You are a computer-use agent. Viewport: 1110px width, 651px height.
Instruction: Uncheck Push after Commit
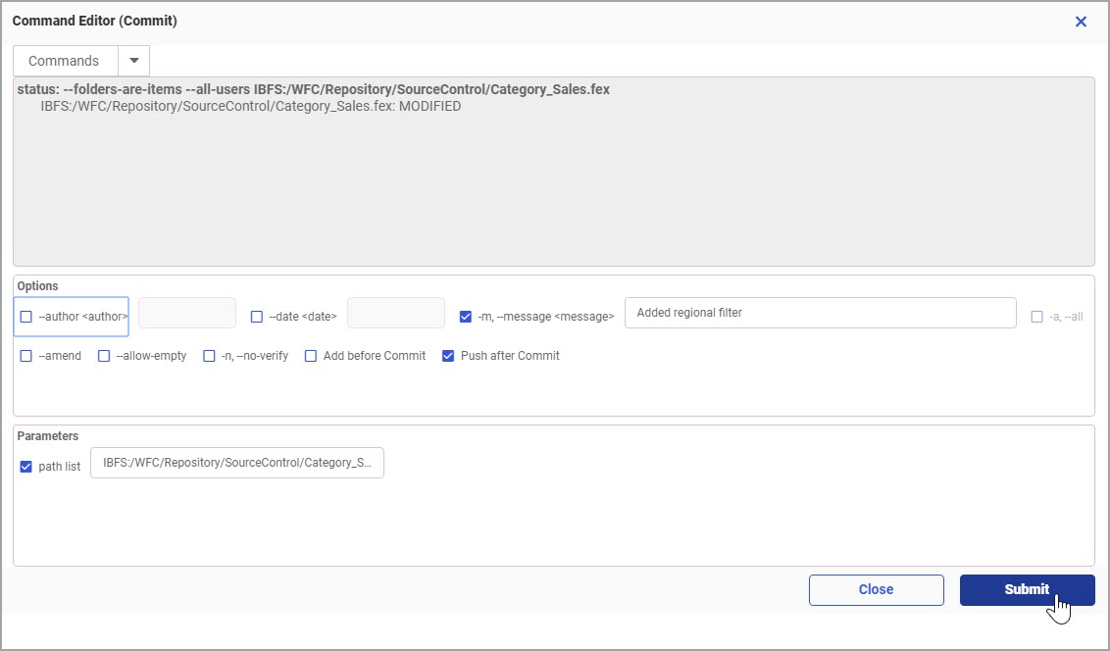coord(448,356)
